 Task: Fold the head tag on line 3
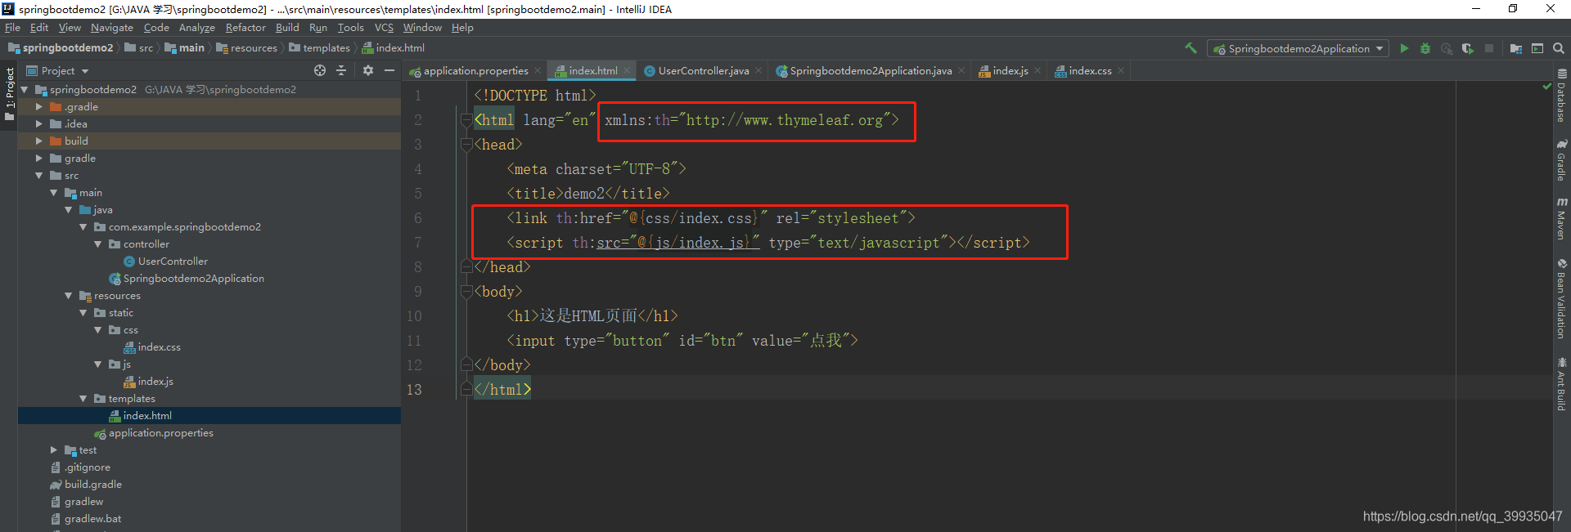click(x=466, y=145)
